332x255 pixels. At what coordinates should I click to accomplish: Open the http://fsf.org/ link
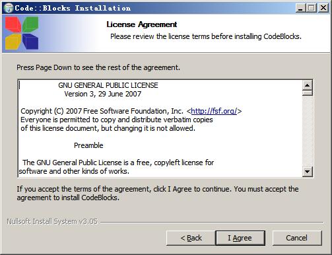(x=214, y=111)
